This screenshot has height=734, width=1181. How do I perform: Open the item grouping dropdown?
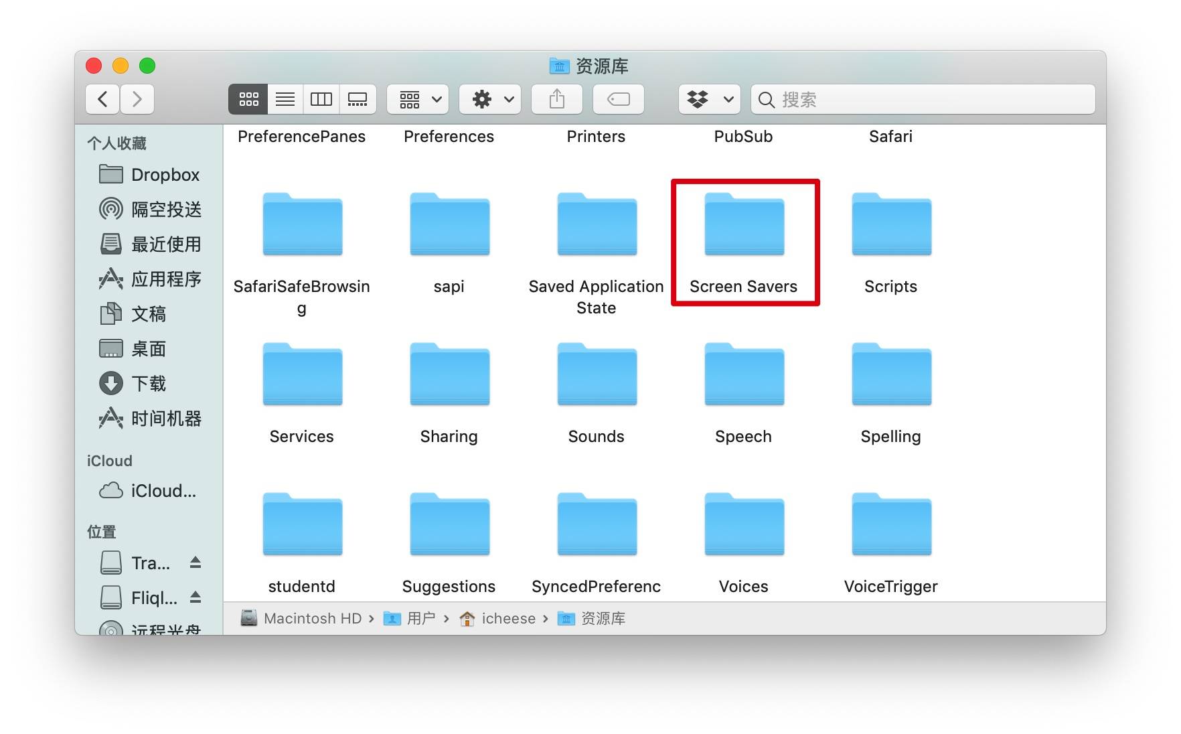[x=417, y=99]
